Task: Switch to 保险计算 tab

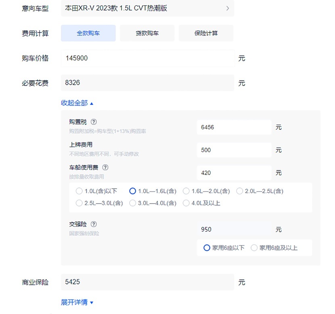Action: (206, 33)
